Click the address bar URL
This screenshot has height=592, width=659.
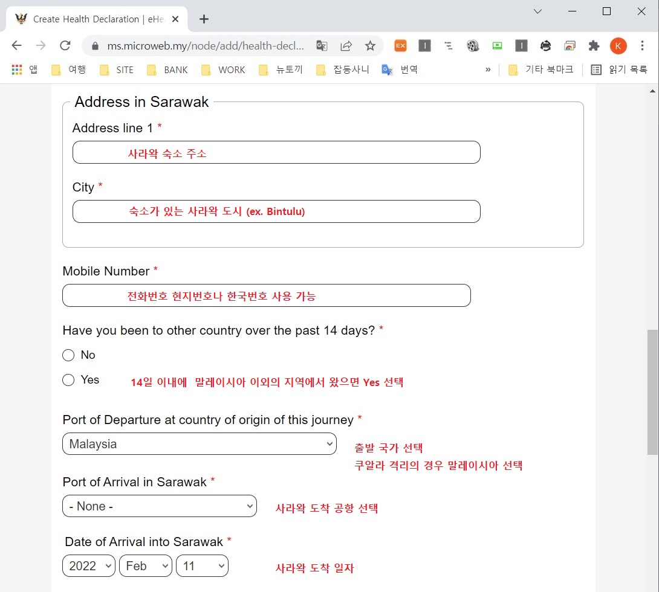[x=206, y=46]
